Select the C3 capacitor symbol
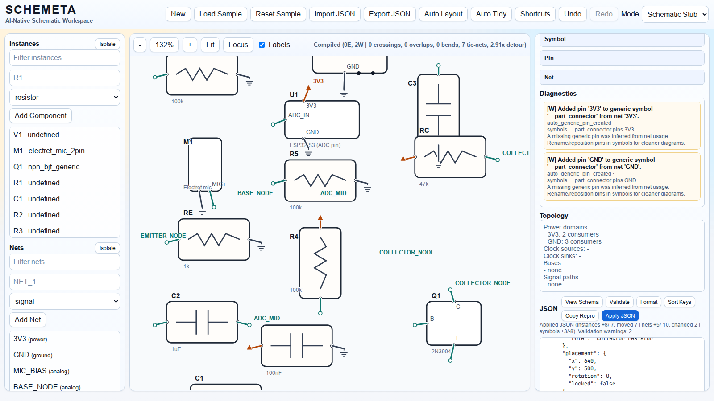The width and height of the screenshot is (714, 401). pos(438,105)
